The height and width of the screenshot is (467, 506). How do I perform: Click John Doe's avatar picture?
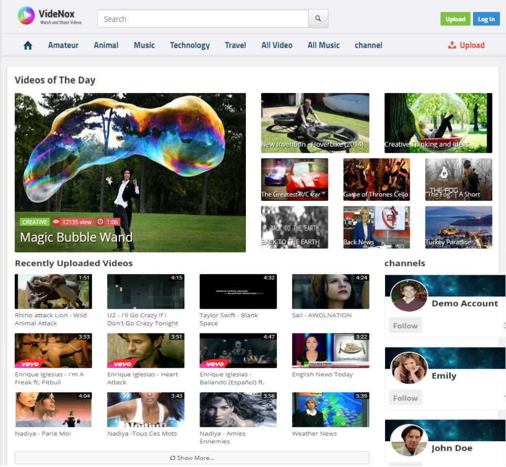click(409, 440)
